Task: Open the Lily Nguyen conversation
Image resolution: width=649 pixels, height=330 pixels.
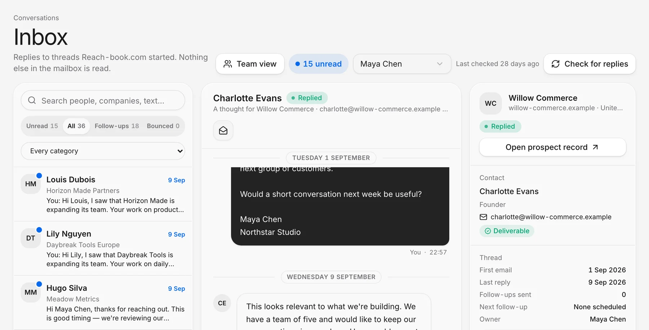Action: click(x=103, y=249)
